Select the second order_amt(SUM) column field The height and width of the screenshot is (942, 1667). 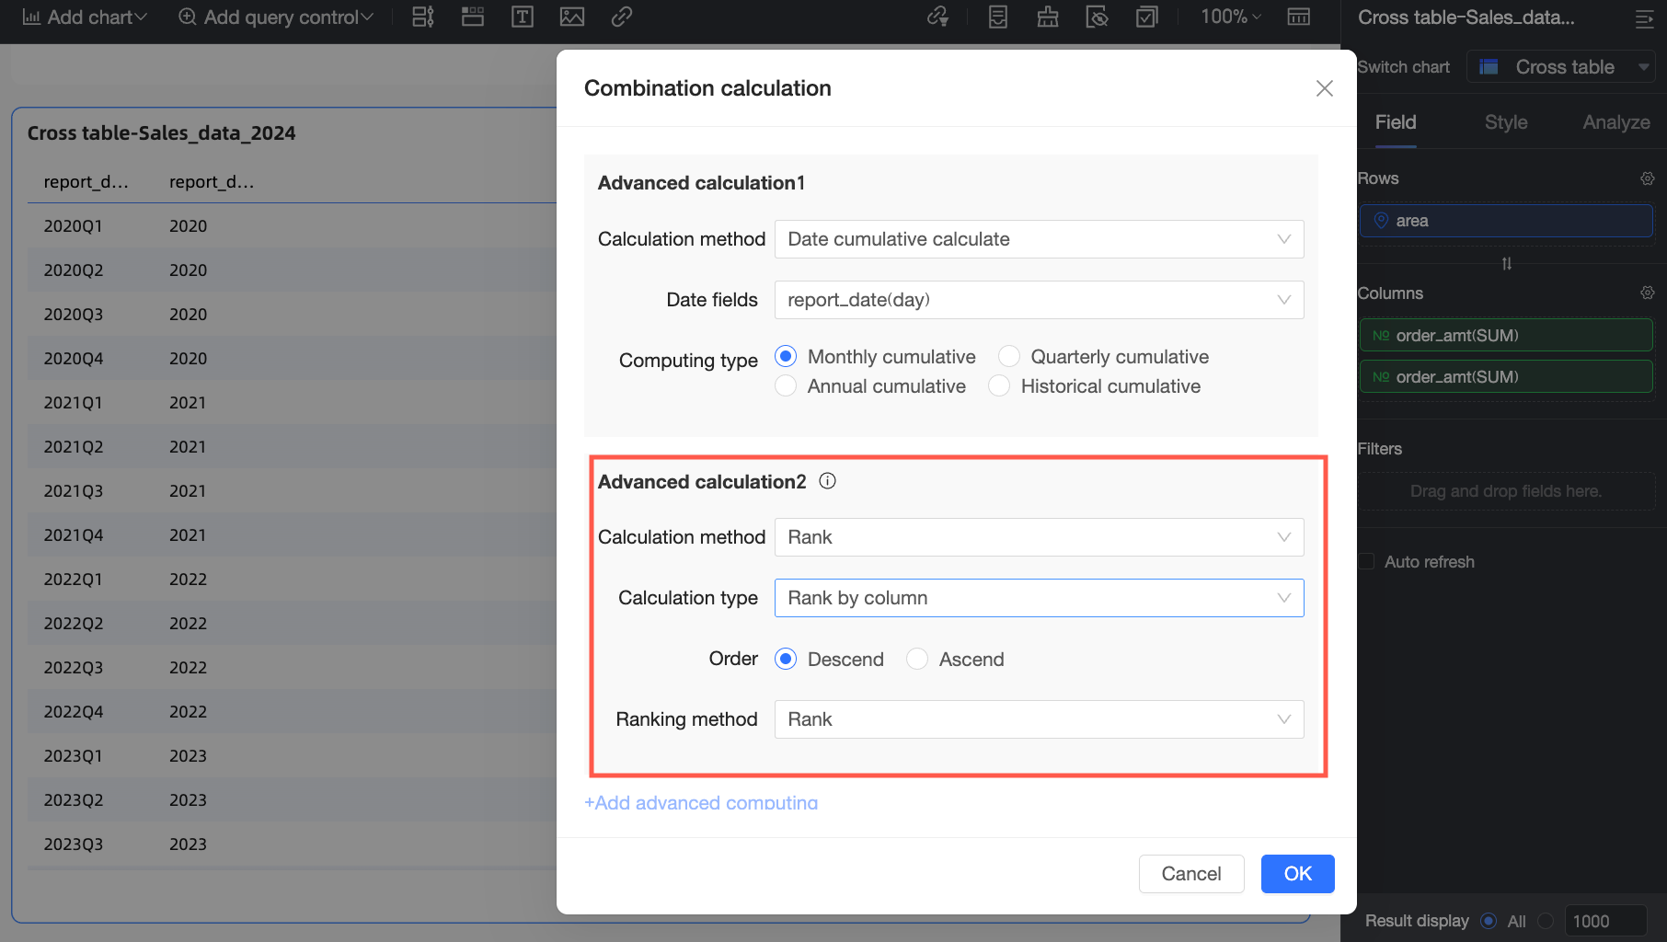pyautogui.click(x=1506, y=377)
